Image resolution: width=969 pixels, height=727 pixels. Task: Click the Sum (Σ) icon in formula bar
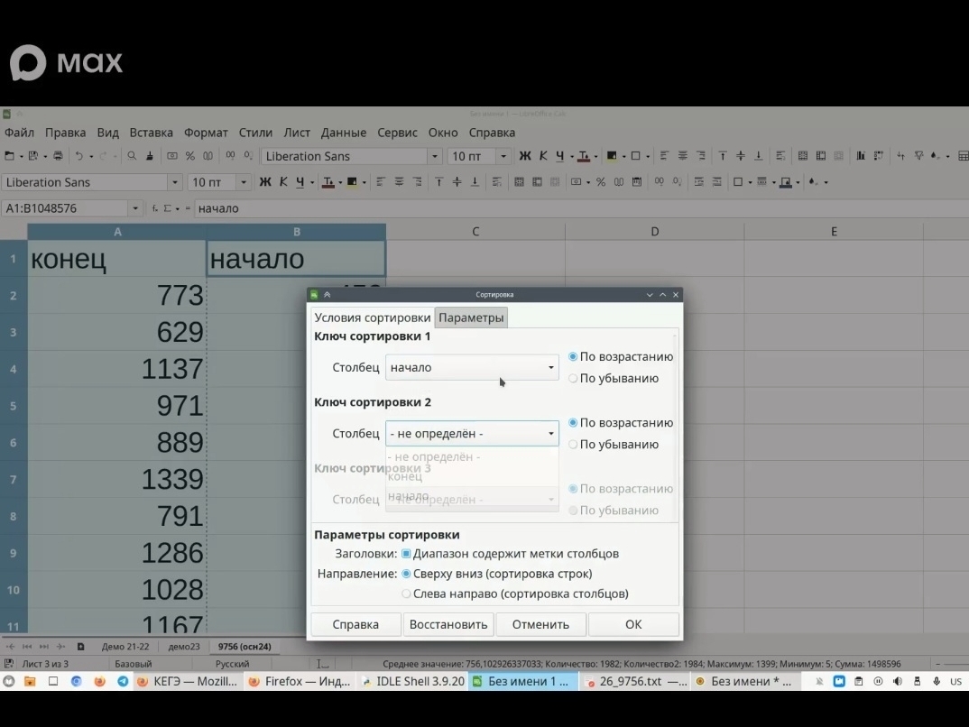click(x=167, y=208)
